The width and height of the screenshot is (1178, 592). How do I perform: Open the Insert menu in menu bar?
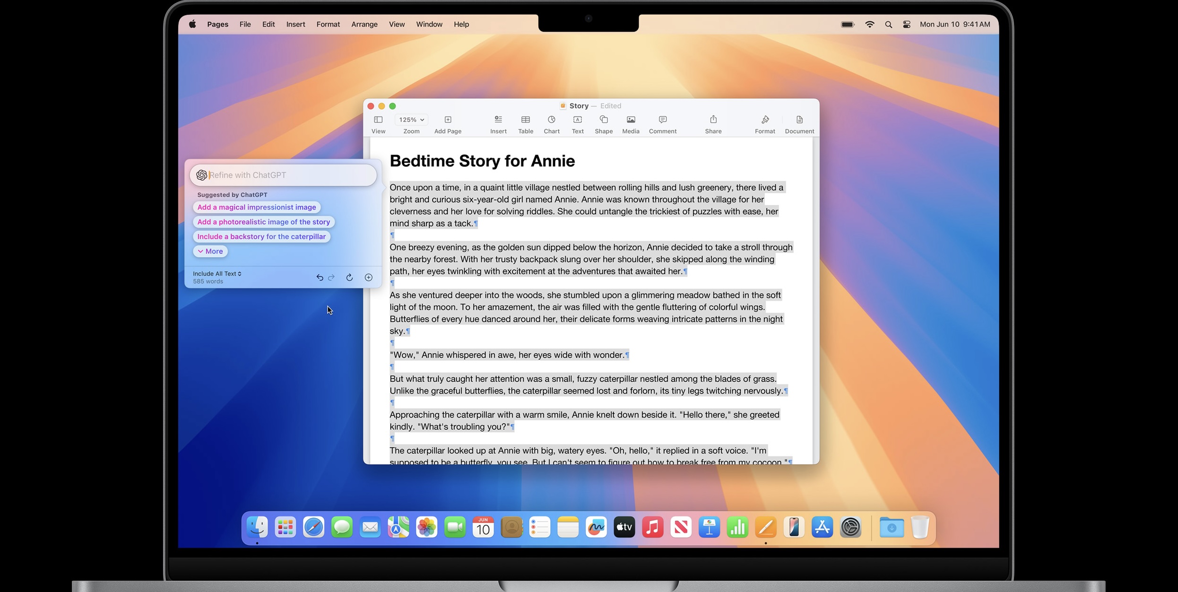click(295, 25)
